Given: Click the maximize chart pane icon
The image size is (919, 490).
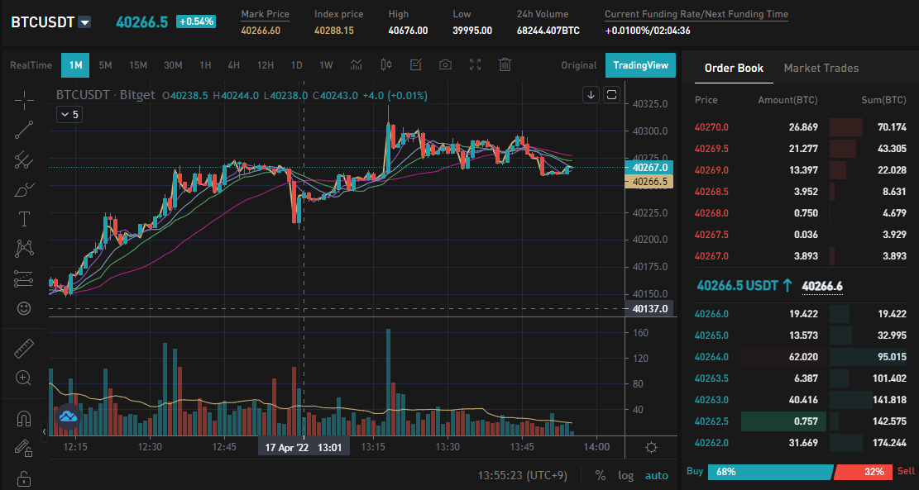Looking at the screenshot, I should click(x=611, y=95).
